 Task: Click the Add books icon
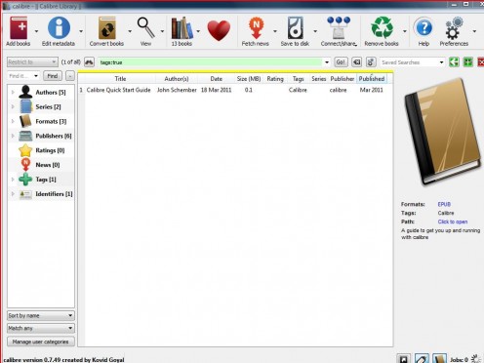19,28
